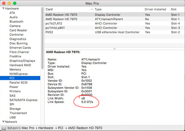185x131 pixels.
Task: Click the 'No' driver installed cell
Action: (147, 19)
